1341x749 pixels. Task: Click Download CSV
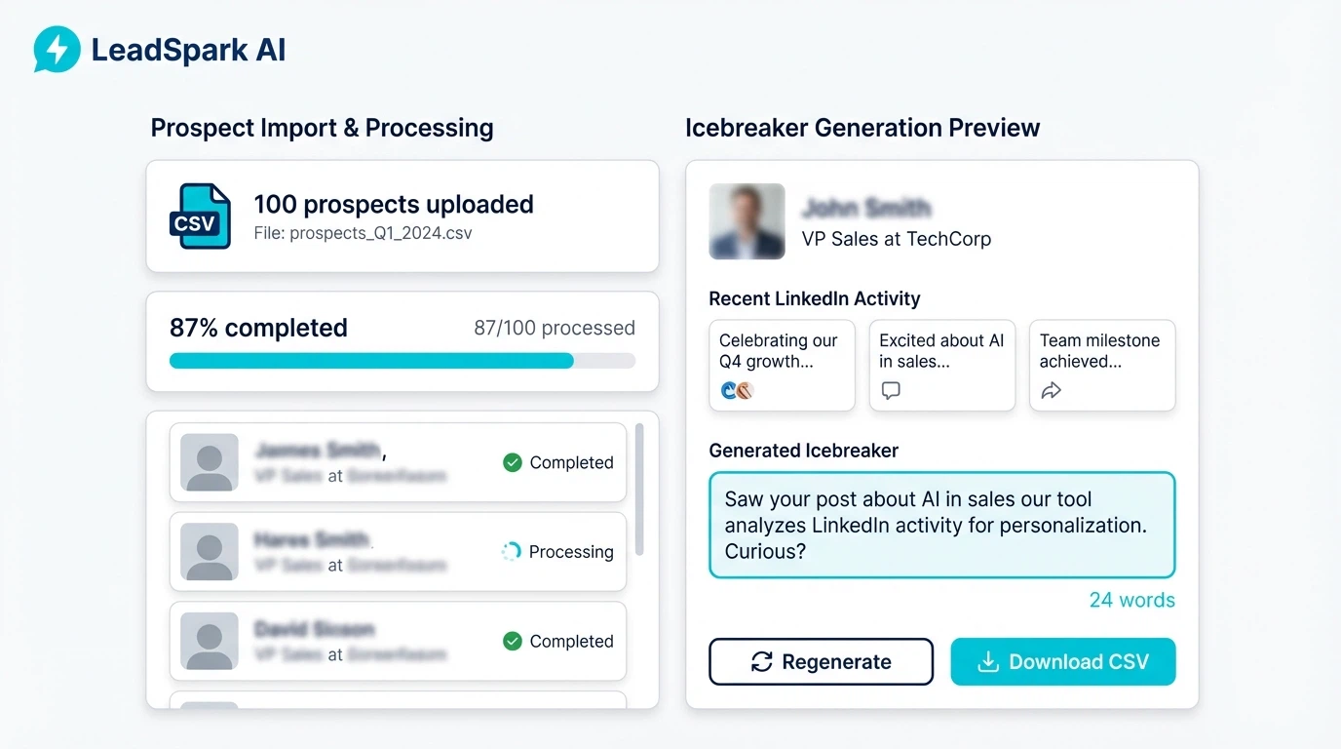coord(1062,661)
